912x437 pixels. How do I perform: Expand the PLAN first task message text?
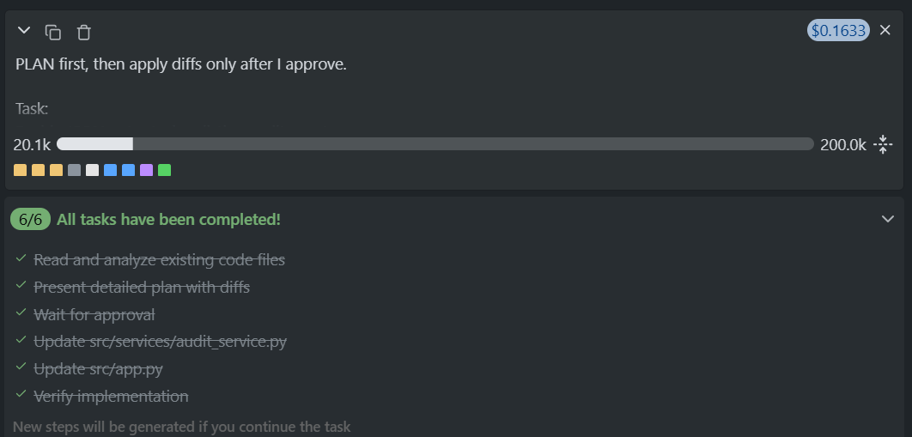click(181, 64)
